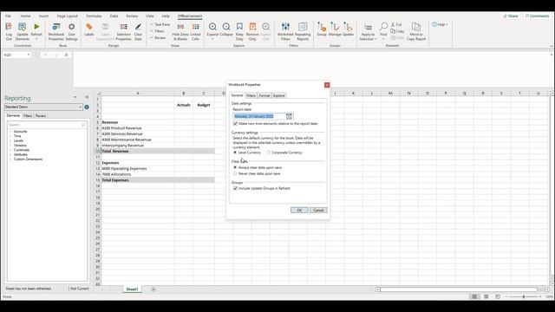Viewport: 555px width, 312px height.
Task: Click the Search field in Elements pane
Action: pyautogui.click(x=47, y=125)
